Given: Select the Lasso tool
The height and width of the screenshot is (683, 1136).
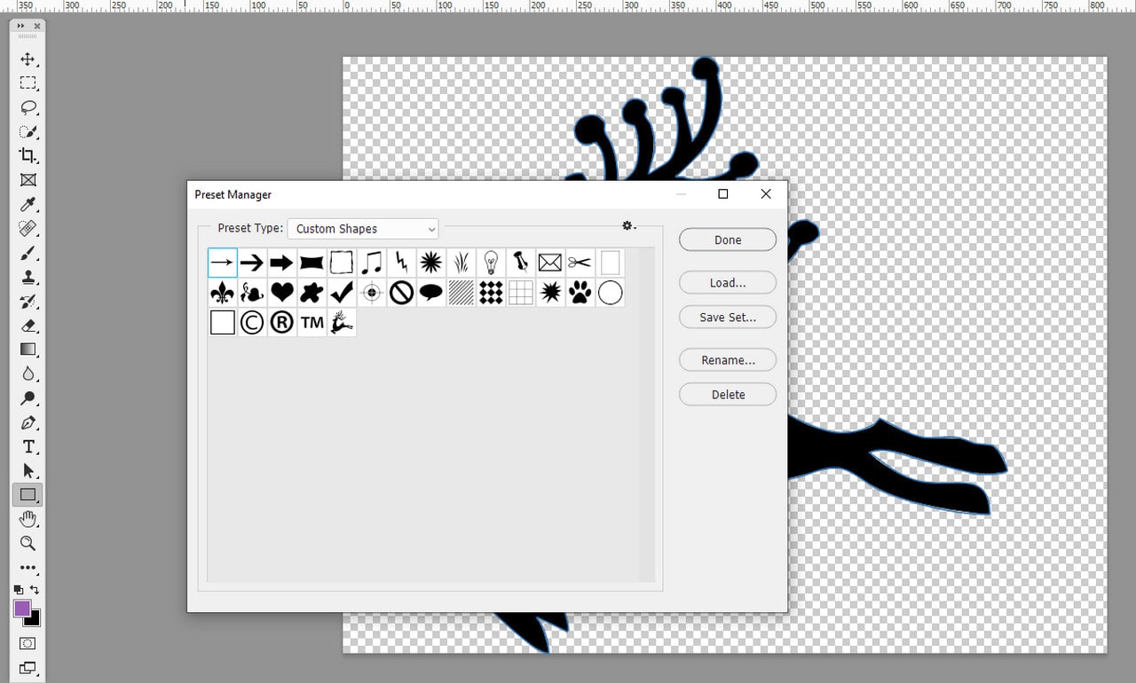Looking at the screenshot, I should pyautogui.click(x=28, y=107).
